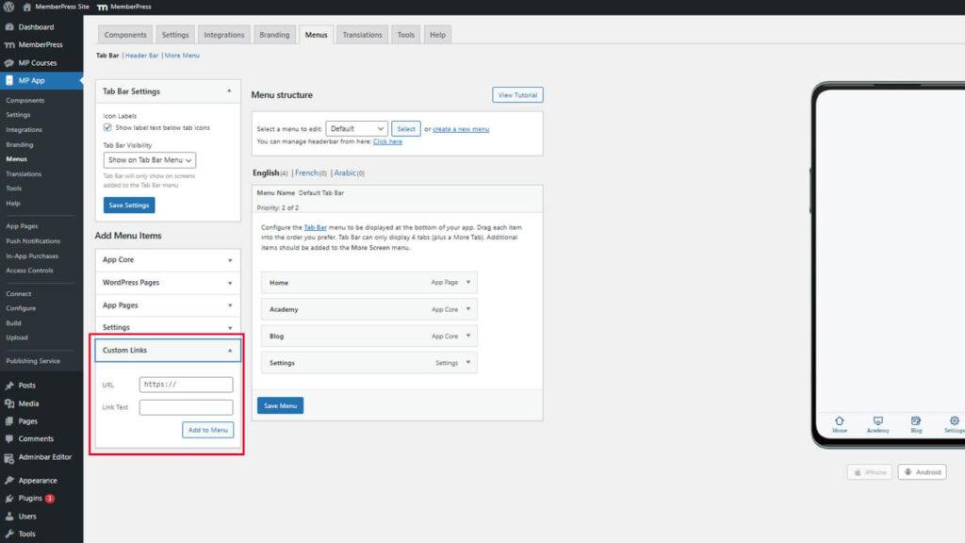
Task: Expand the WordPress Pages panel
Action: (x=230, y=283)
